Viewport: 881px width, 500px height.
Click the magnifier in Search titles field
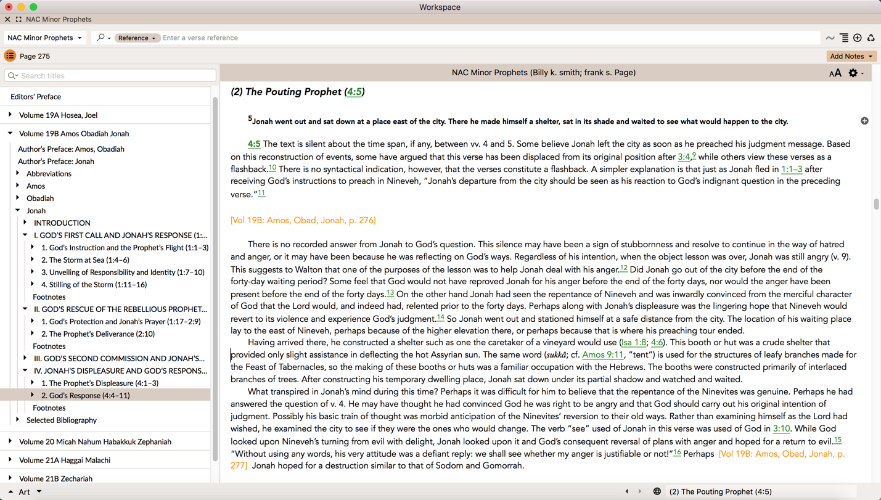[x=13, y=76]
